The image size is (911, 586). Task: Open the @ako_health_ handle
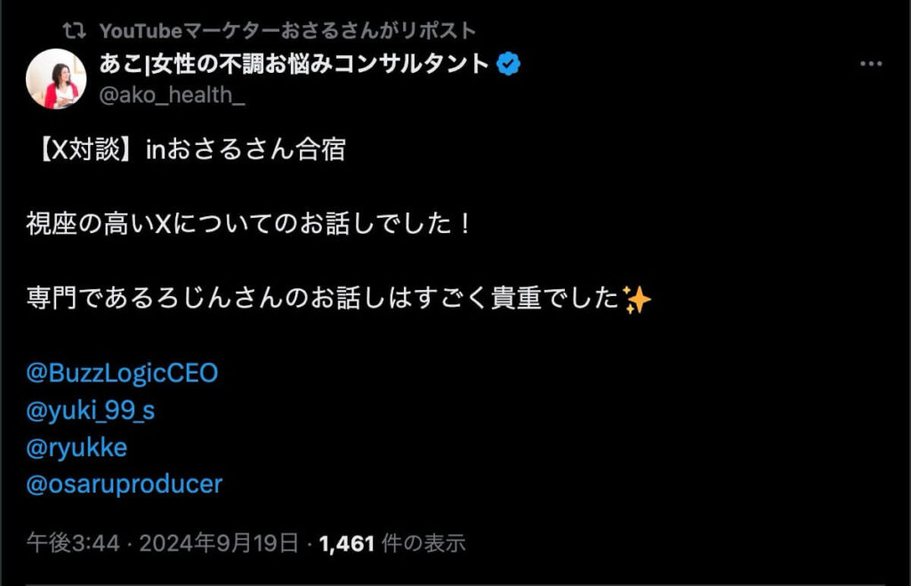pyautogui.click(x=172, y=95)
